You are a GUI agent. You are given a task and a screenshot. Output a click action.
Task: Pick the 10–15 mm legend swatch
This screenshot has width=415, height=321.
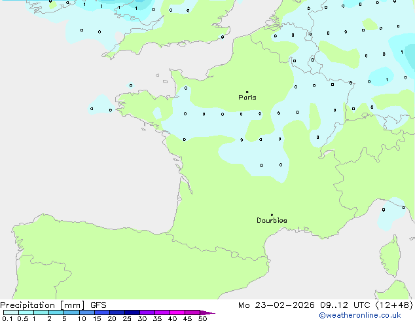pyautogui.click(x=87, y=312)
